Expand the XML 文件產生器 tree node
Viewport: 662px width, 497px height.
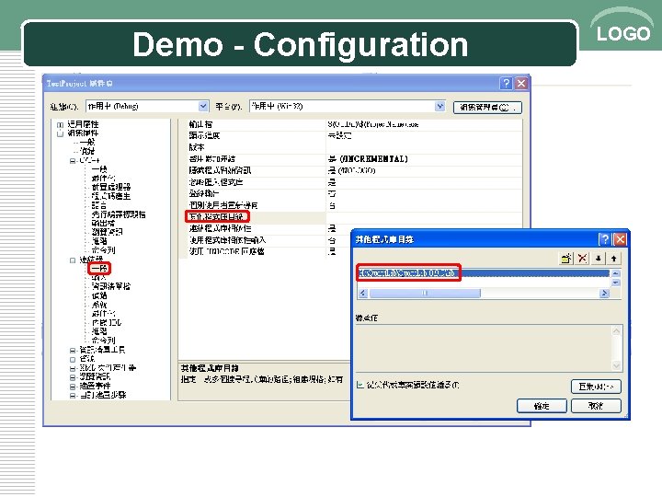(73, 368)
